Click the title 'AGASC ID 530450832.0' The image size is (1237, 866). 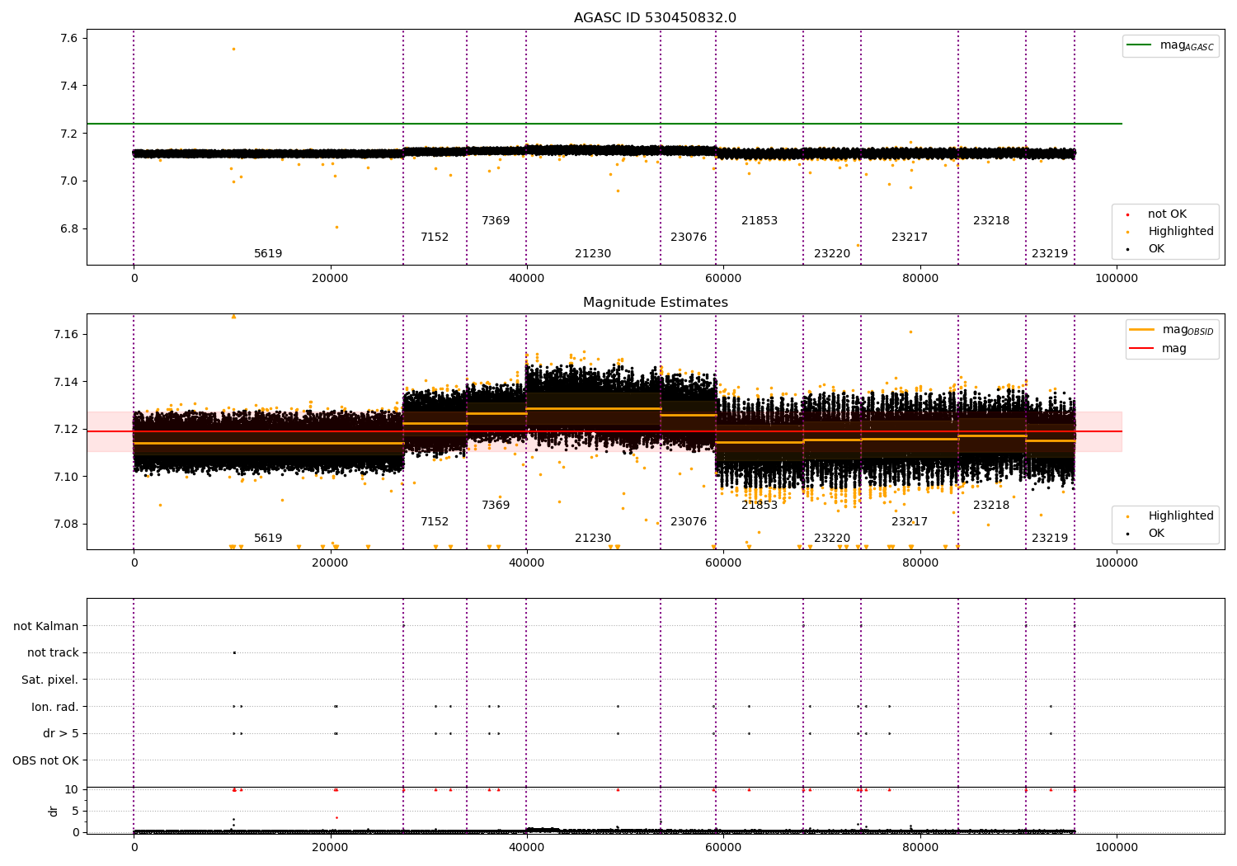pyautogui.click(x=655, y=18)
